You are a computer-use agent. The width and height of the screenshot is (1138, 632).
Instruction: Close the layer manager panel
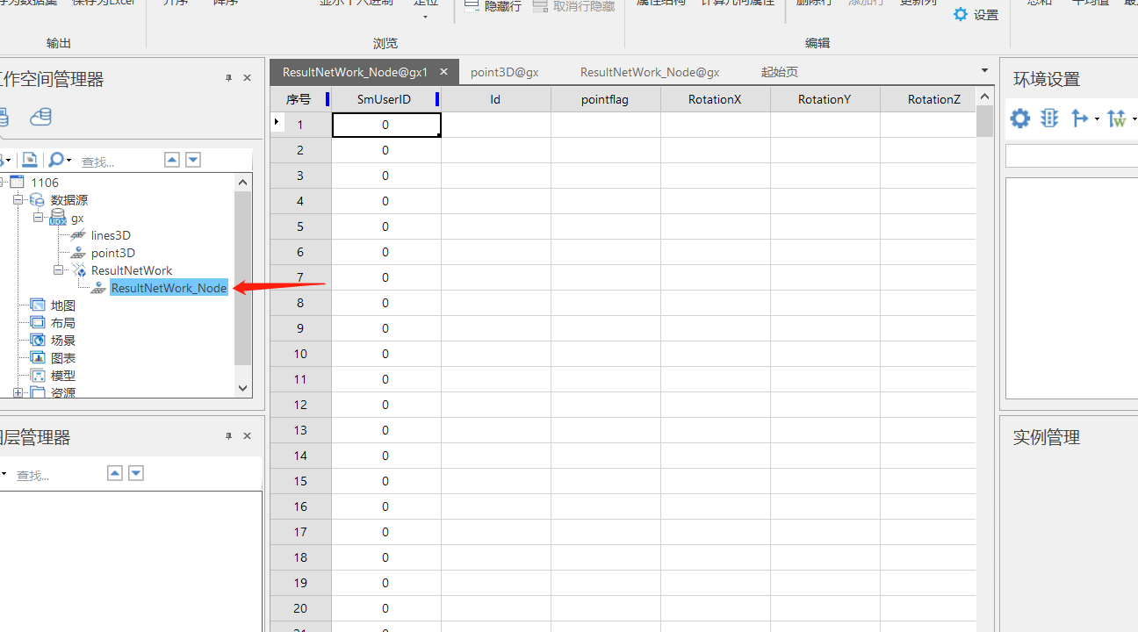click(248, 436)
